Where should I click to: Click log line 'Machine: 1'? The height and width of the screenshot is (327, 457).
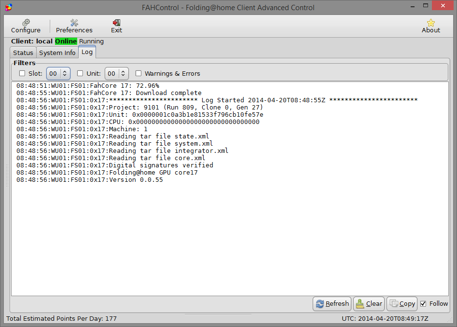pyautogui.click(x=82, y=129)
